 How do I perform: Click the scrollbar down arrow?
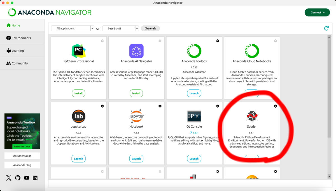[329, 176]
